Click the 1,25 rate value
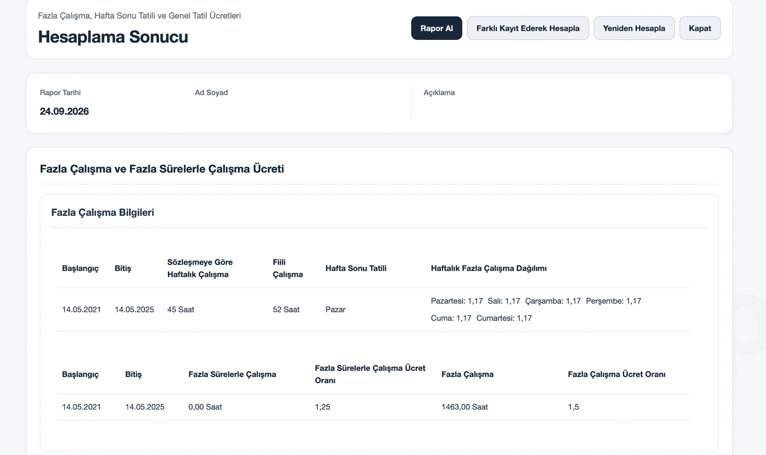The image size is (766, 455). [x=323, y=407]
